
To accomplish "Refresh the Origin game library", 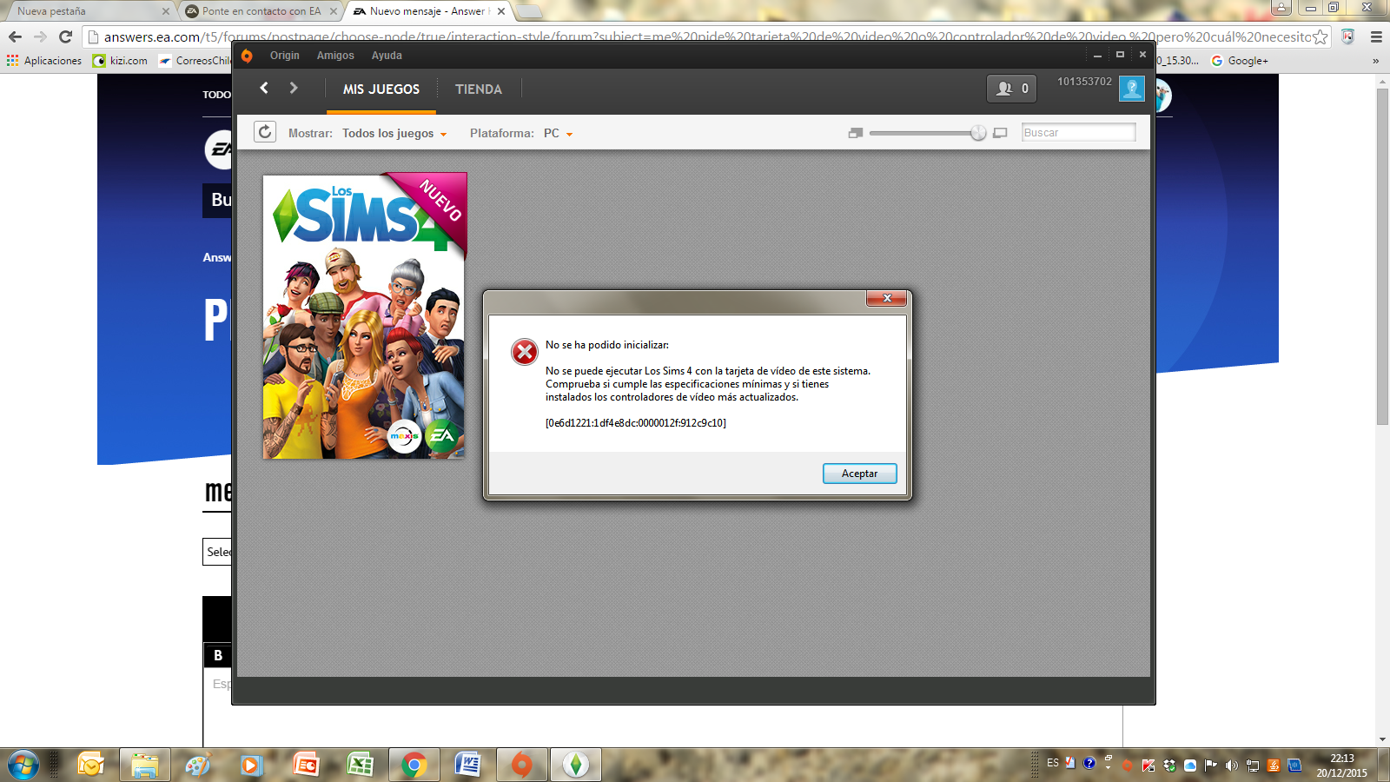I will 265,132.
